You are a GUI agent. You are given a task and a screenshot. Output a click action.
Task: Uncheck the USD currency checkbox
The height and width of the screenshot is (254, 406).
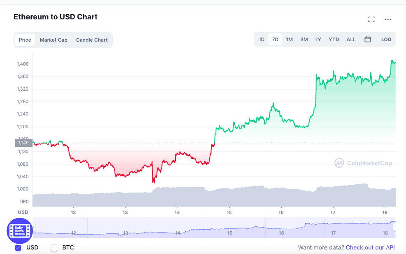pyautogui.click(x=18, y=248)
